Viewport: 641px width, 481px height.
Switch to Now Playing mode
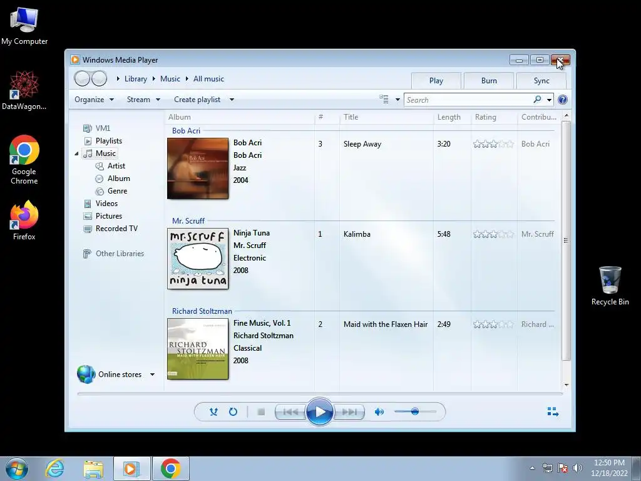pyautogui.click(x=553, y=412)
